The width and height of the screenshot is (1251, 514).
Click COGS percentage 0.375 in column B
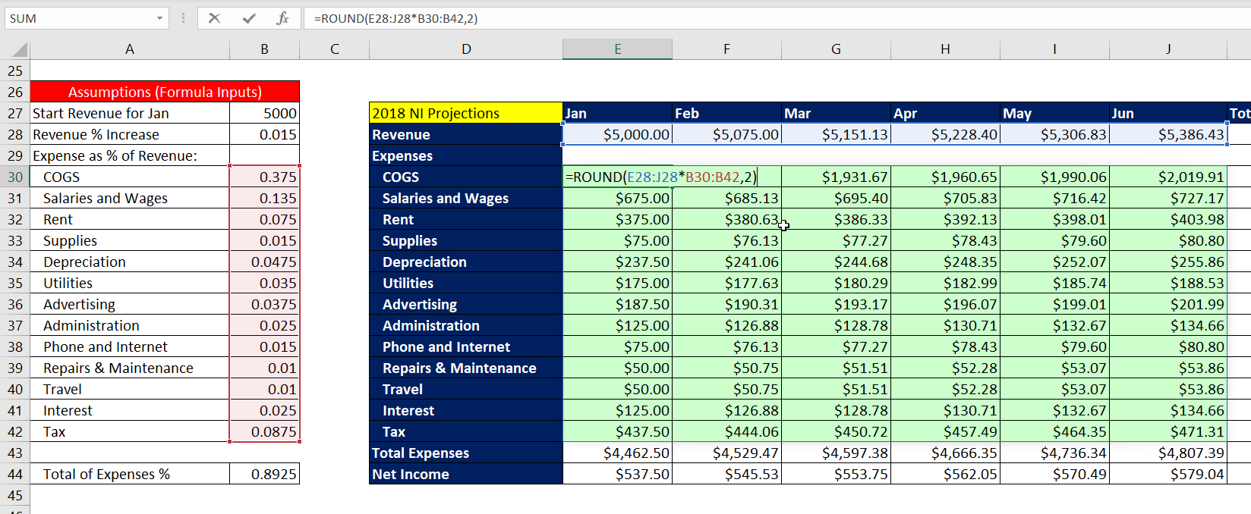click(264, 177)
